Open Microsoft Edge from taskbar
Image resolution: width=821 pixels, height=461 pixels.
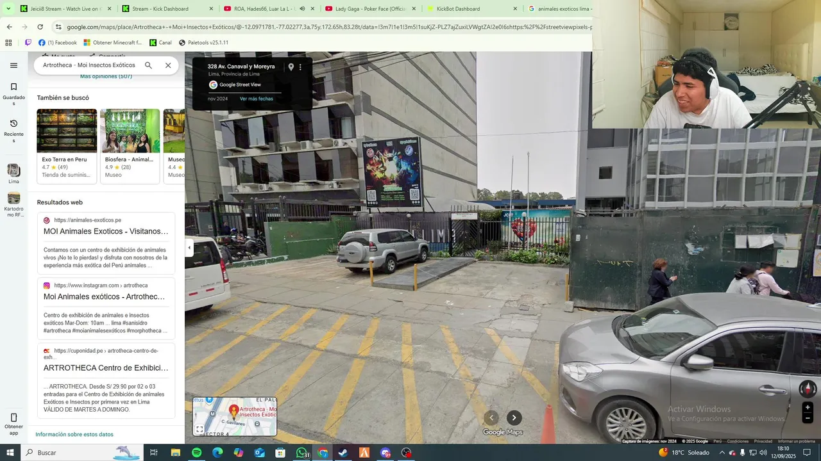pyautogui.click(x=217, y=453)
